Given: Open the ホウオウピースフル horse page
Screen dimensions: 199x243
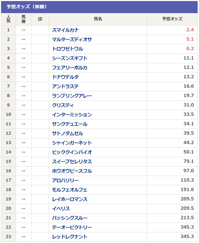Looking at the screenshot, I should point(72,171).
